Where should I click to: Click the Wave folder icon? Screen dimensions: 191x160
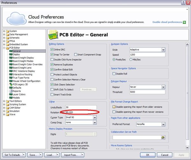[8, 115]
